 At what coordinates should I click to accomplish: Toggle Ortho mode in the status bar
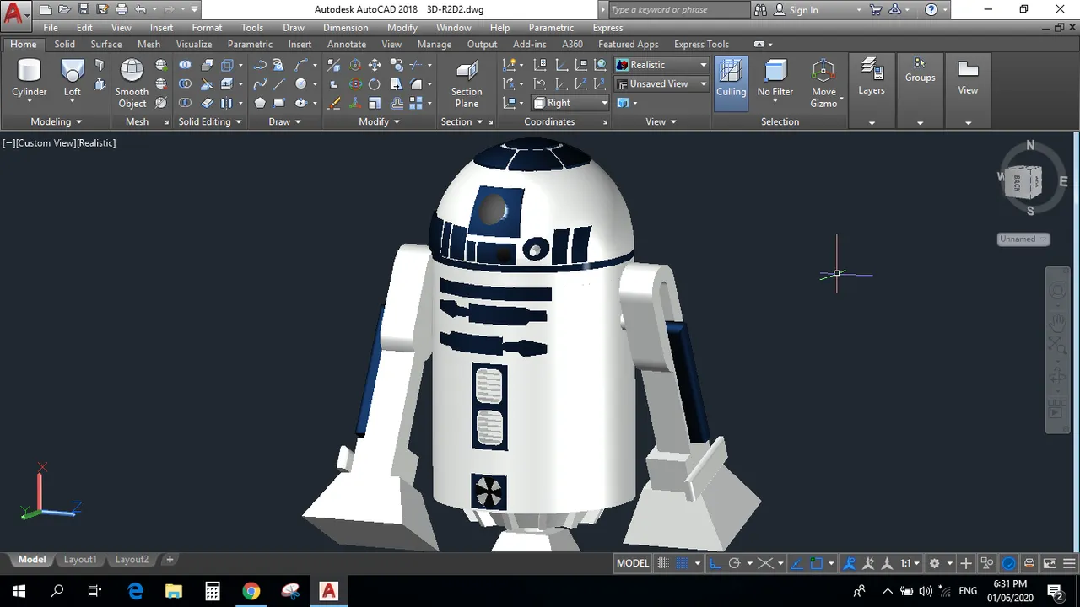click(x=715, y=563)
